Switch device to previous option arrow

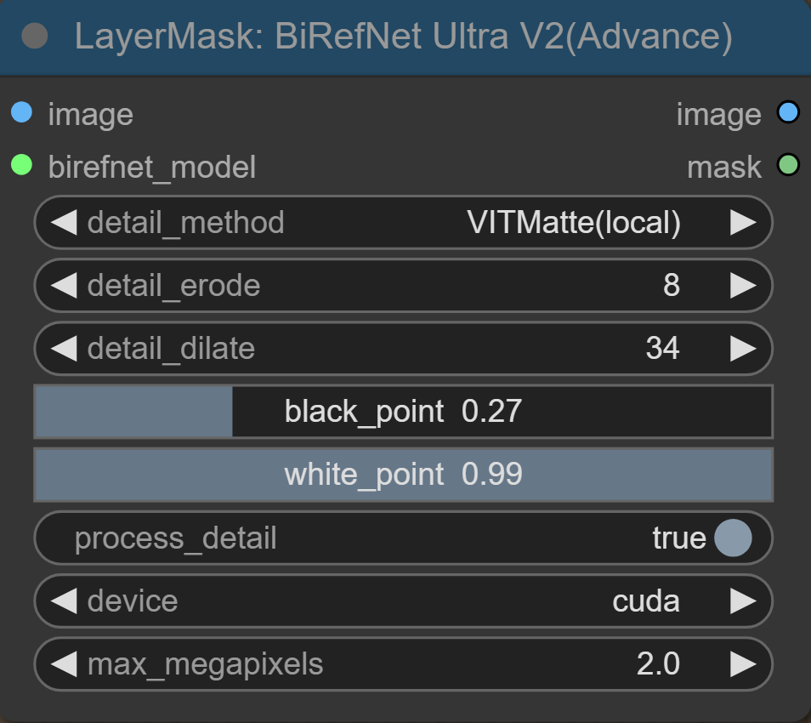[x=63, y=601]
